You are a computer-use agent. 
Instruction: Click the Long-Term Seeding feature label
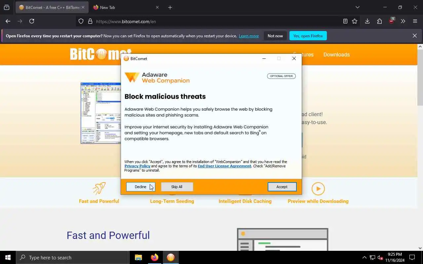[172, 201]
